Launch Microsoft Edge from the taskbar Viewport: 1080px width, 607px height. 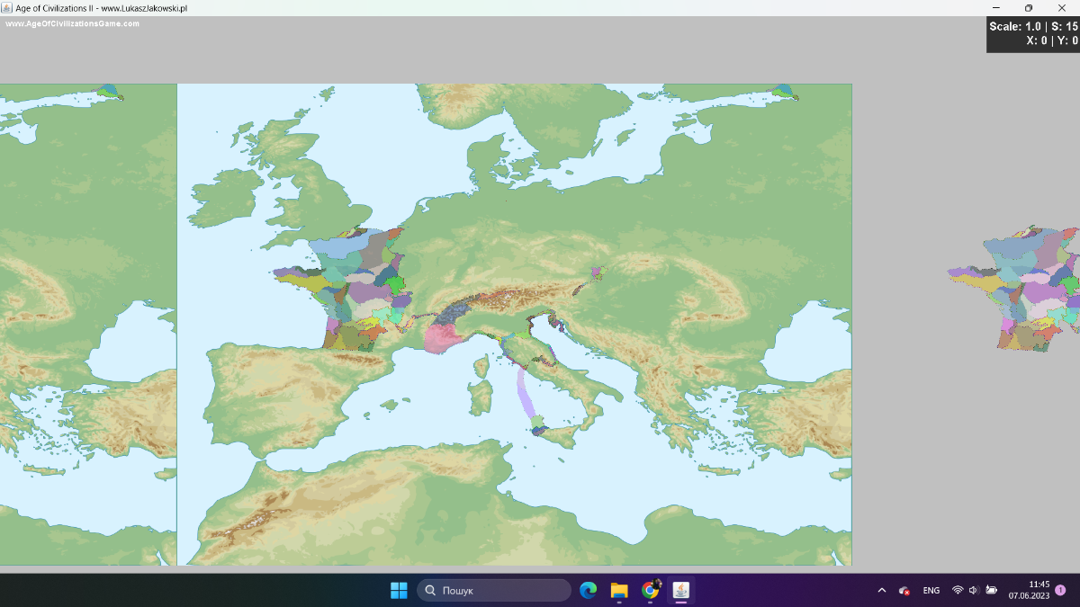pos(588,591)
